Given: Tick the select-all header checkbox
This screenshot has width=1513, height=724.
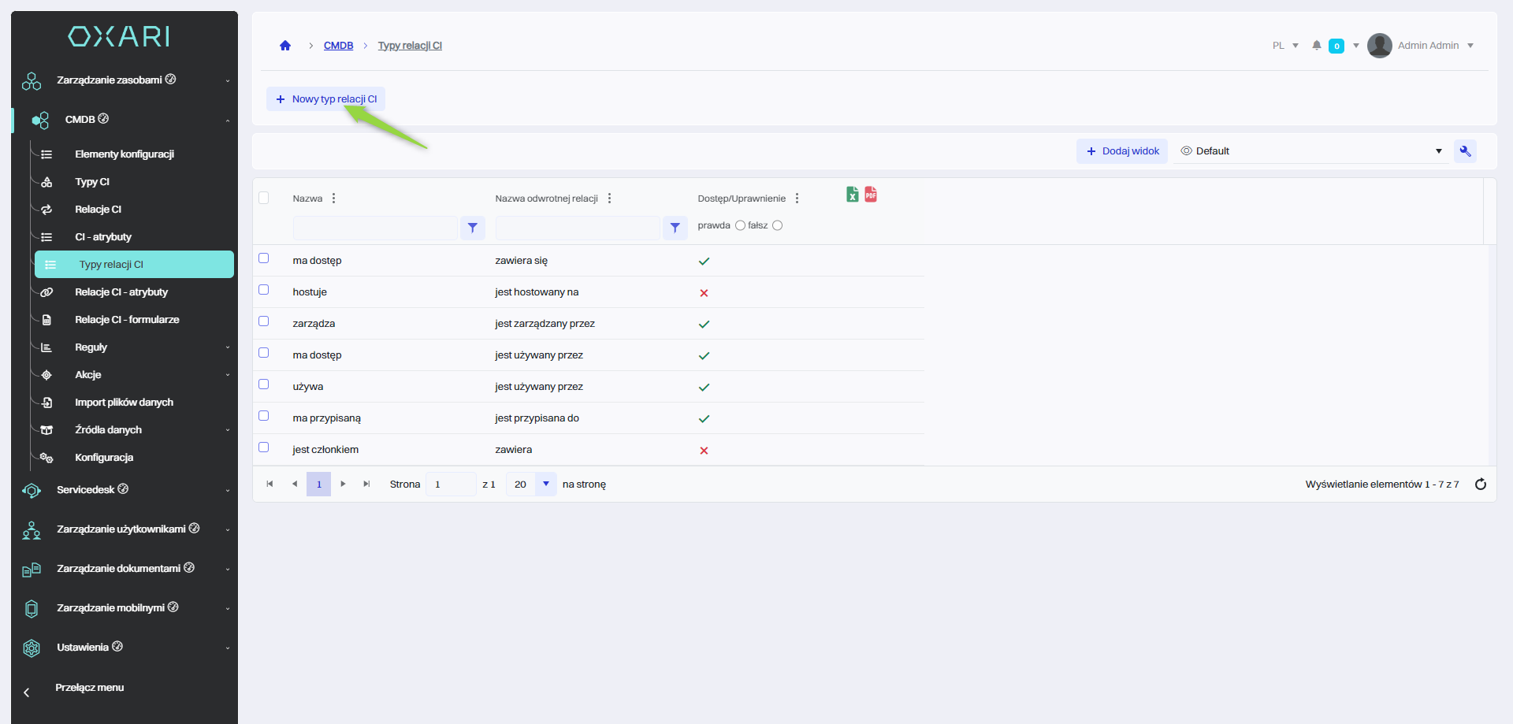Looking at the screenshot, I should (x=264, y=199).
